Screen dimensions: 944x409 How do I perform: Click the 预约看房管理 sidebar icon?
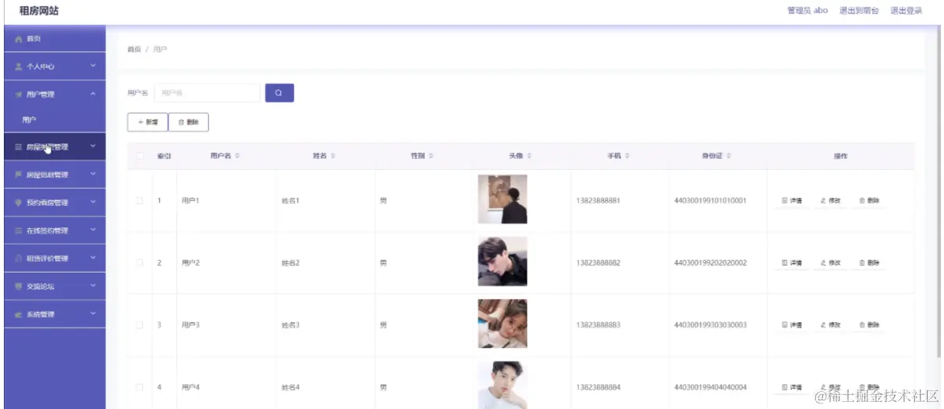(x=19, y=203)
